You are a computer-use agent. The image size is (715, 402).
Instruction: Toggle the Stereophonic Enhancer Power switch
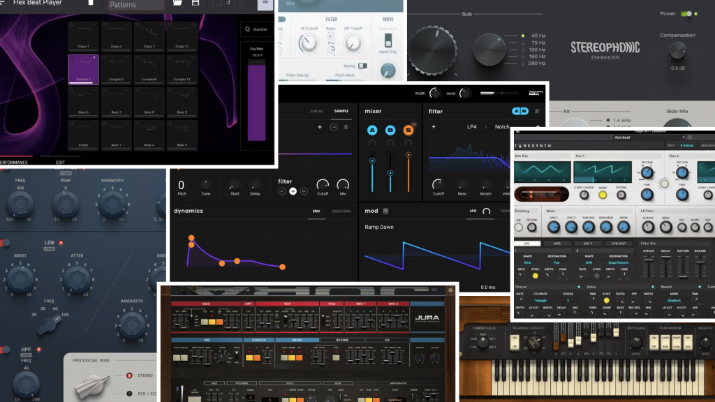coord(686,14)
